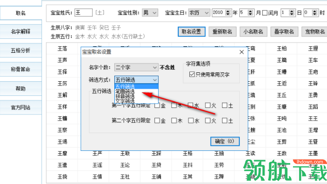Open the 取名 sidebar tab
This screenshot has height=184, width=327.
[x=21, y=13]
